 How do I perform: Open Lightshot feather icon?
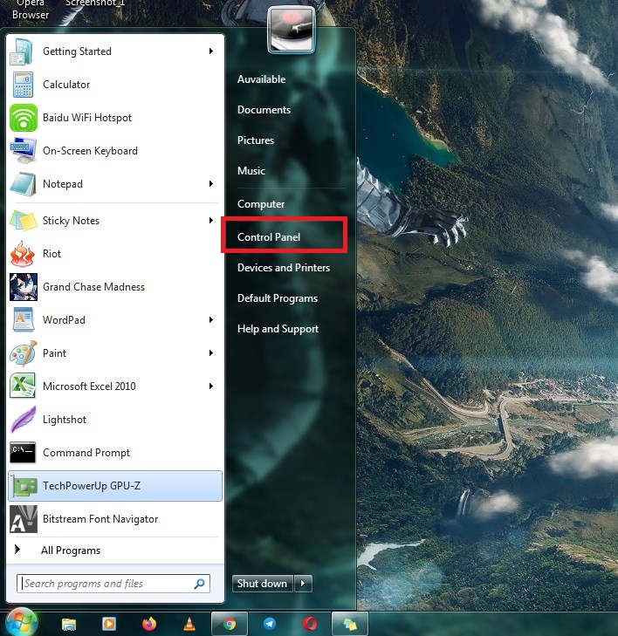[x=23, y=420]
